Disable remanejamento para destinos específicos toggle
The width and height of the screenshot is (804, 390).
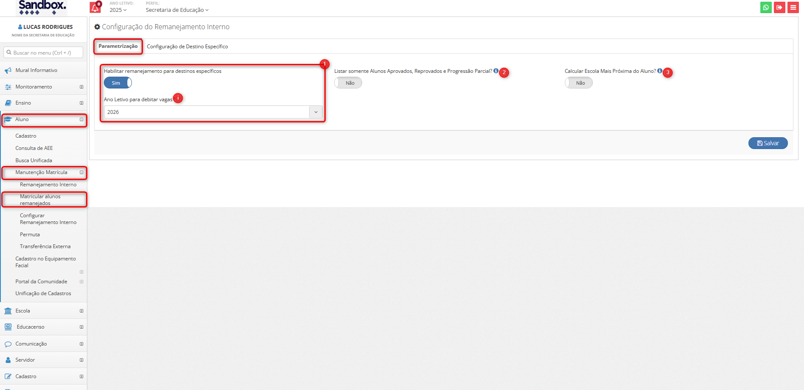tap(118, 83)
